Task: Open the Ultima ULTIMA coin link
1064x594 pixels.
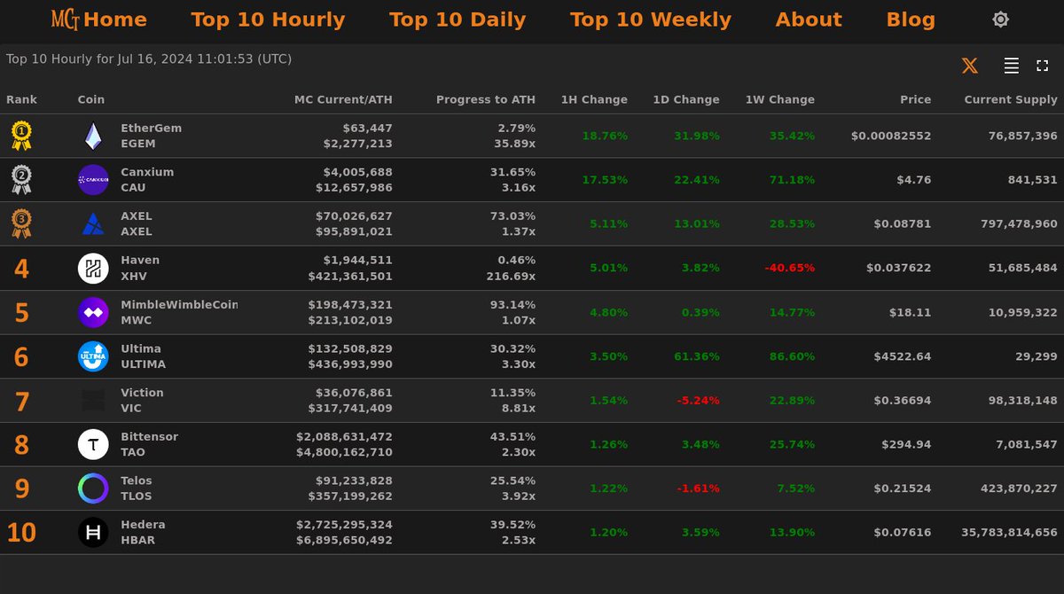Action: point(143,356)
